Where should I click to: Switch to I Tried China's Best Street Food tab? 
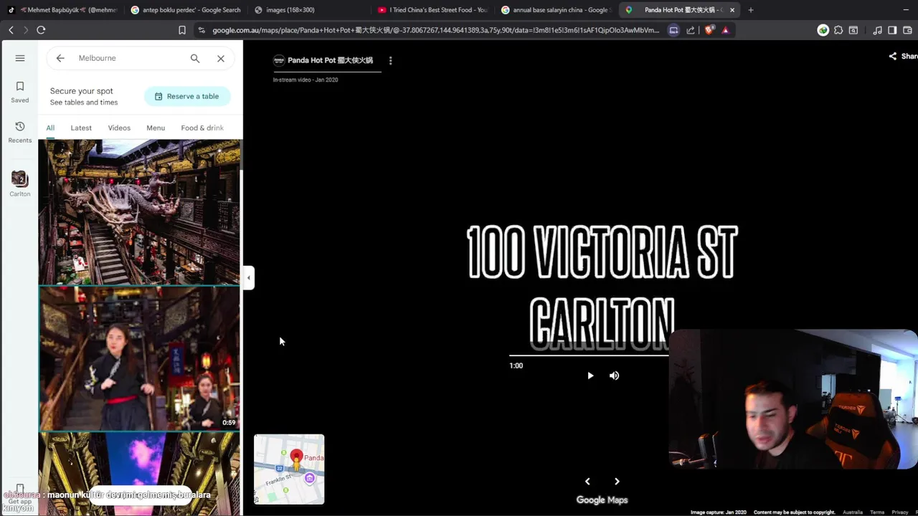(432, 10)
